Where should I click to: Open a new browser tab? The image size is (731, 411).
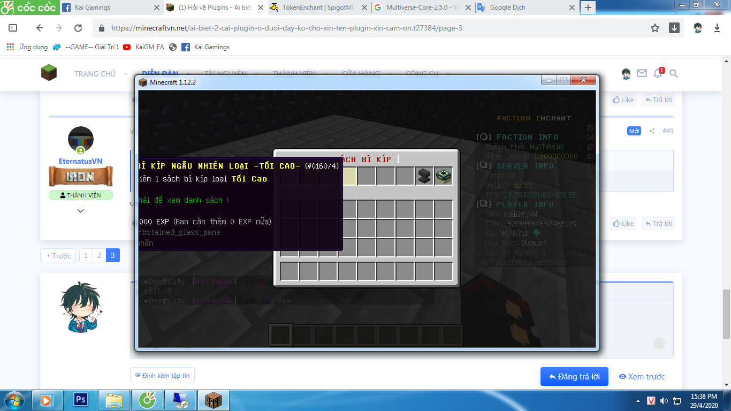pos(588,7)
